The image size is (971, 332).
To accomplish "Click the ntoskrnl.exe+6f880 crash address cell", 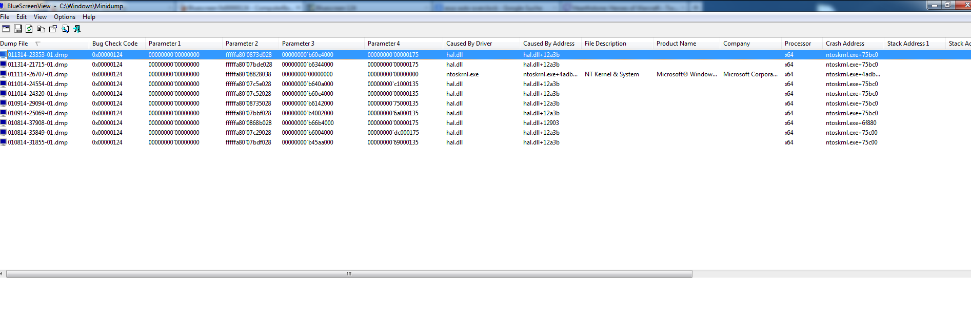I will coord(851,123).
